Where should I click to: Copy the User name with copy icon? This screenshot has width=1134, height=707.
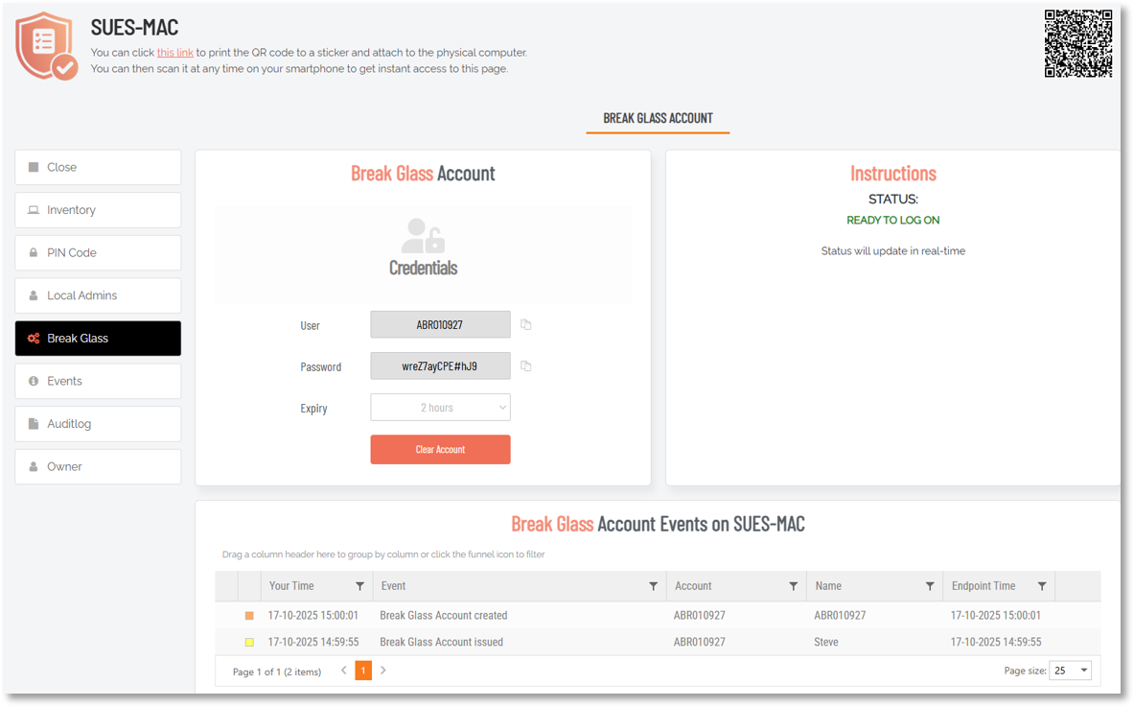[x=525, y=325]
